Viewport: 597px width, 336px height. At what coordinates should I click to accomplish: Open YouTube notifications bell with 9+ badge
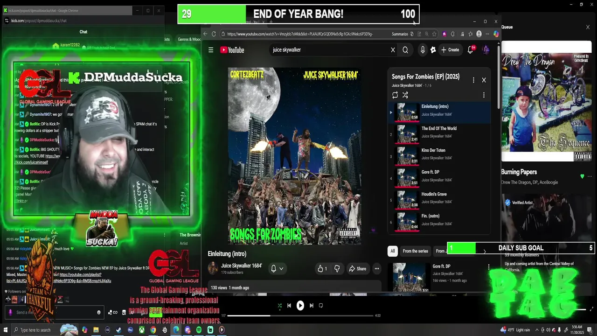click(471, 49)
